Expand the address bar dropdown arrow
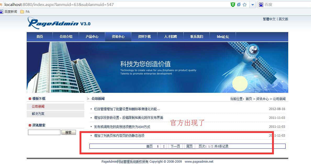The height and width of the screenshot is (164, 311). click(252, 4)
